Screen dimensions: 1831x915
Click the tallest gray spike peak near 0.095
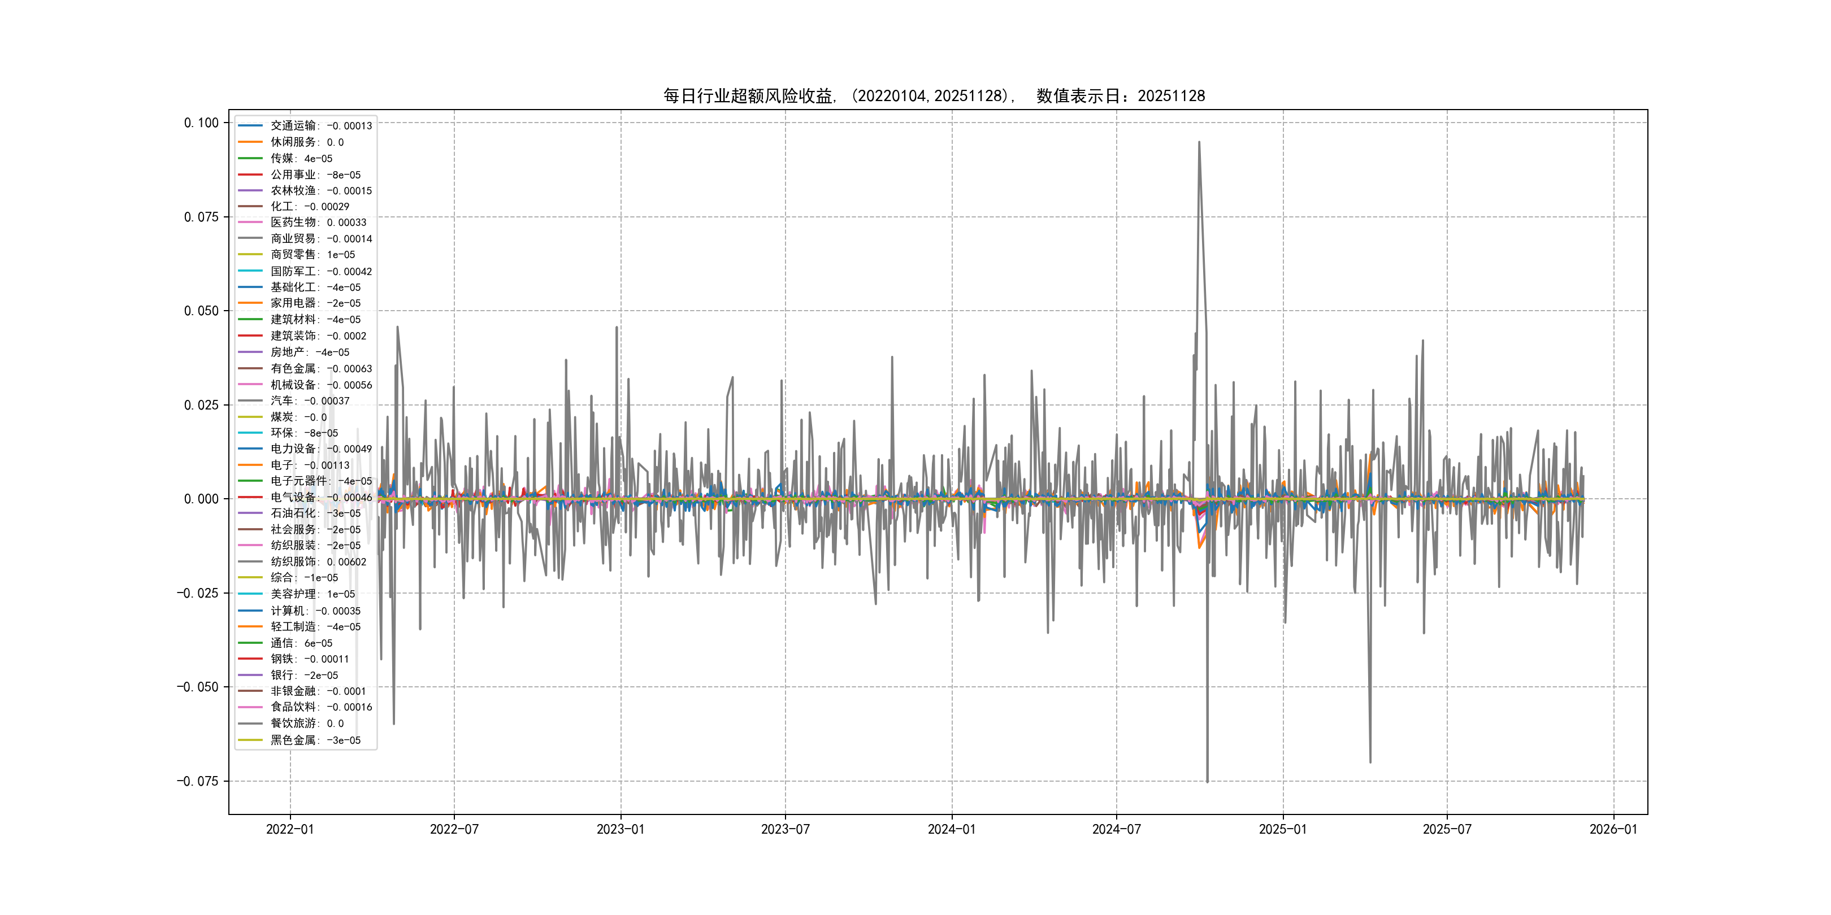(x=1199, y=143)
